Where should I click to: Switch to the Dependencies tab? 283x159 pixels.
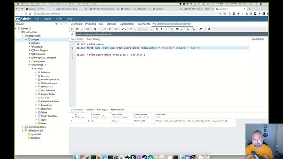tap(127, 24)
